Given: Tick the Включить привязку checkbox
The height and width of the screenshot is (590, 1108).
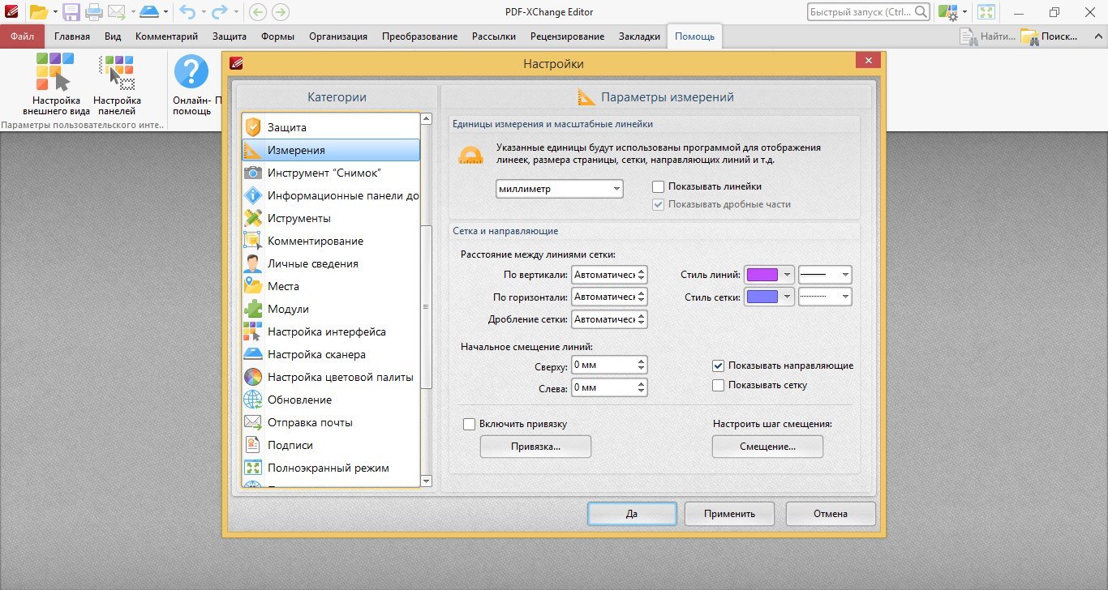Looking at the screenshot, I should tap(469, 424).
